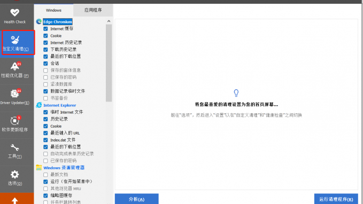Click the Edge Chromium browser icon
The image size is (363, 204).
tap(39, 22)
